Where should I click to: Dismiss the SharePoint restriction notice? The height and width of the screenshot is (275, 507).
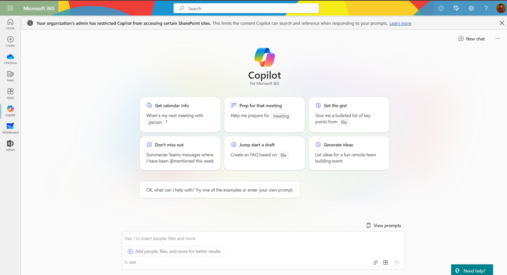[502, 23]
